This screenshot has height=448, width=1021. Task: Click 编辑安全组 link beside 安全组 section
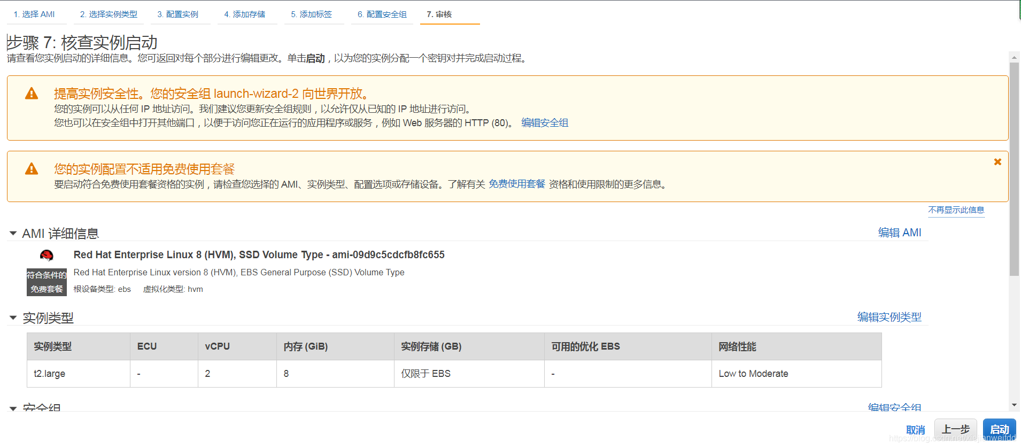pyautogui.click(x=895, y=407)
